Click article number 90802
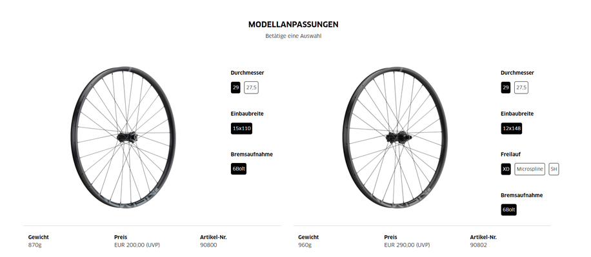Image resolution: width=591 pixels, height=257 pixels. click(478, 245)
